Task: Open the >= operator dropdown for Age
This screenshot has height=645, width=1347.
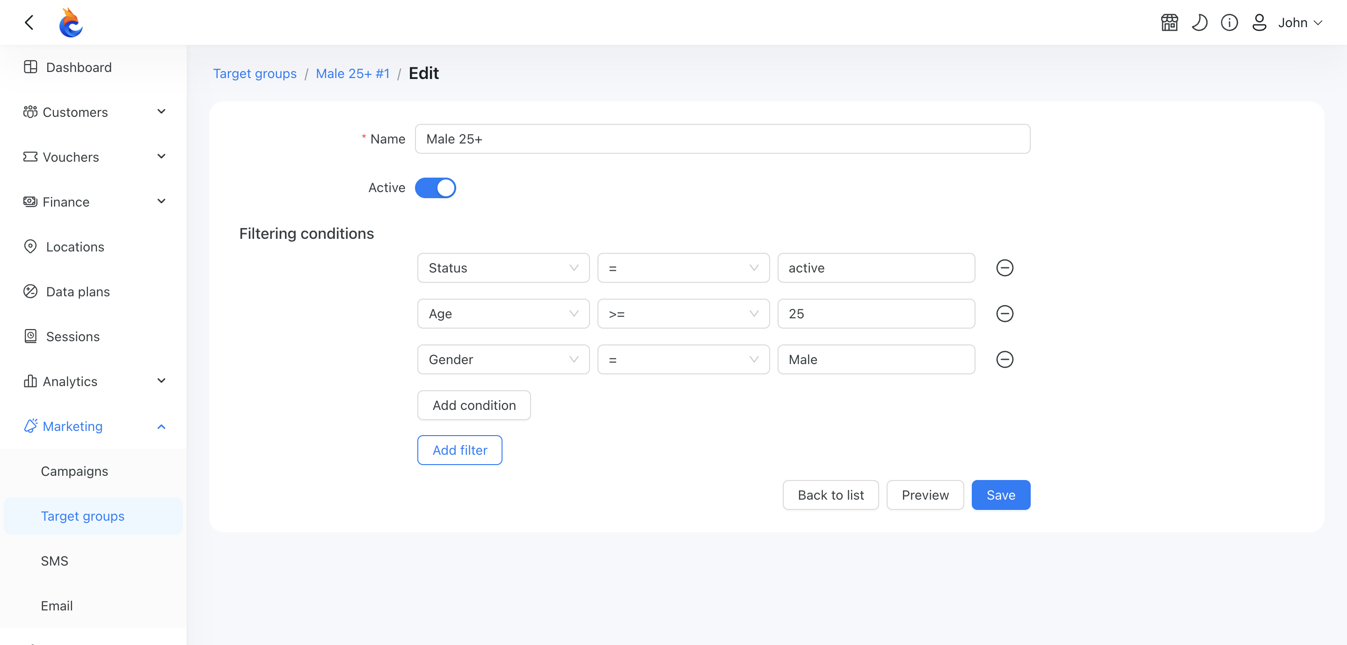Action: [684, 314]
